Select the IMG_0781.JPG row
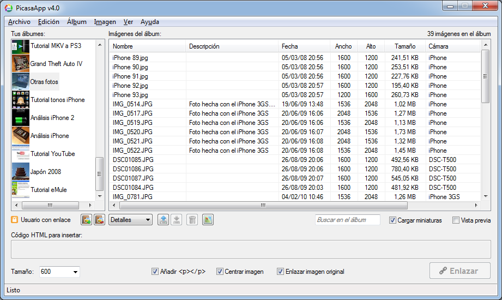 (x=295, y=197)
